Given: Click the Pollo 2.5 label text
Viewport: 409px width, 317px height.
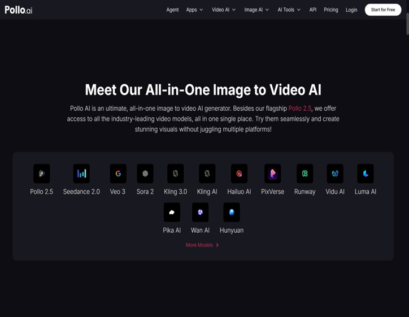Looking at the screenshot, I should point(41,192).
